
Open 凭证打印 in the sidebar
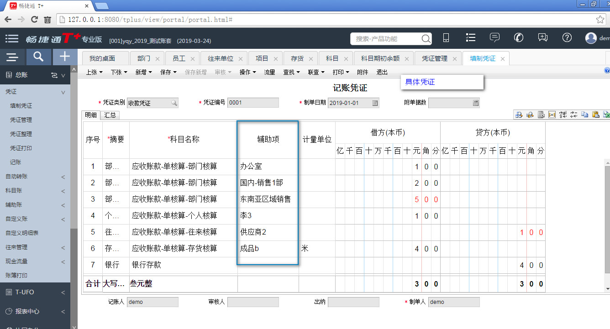(21, 148)
